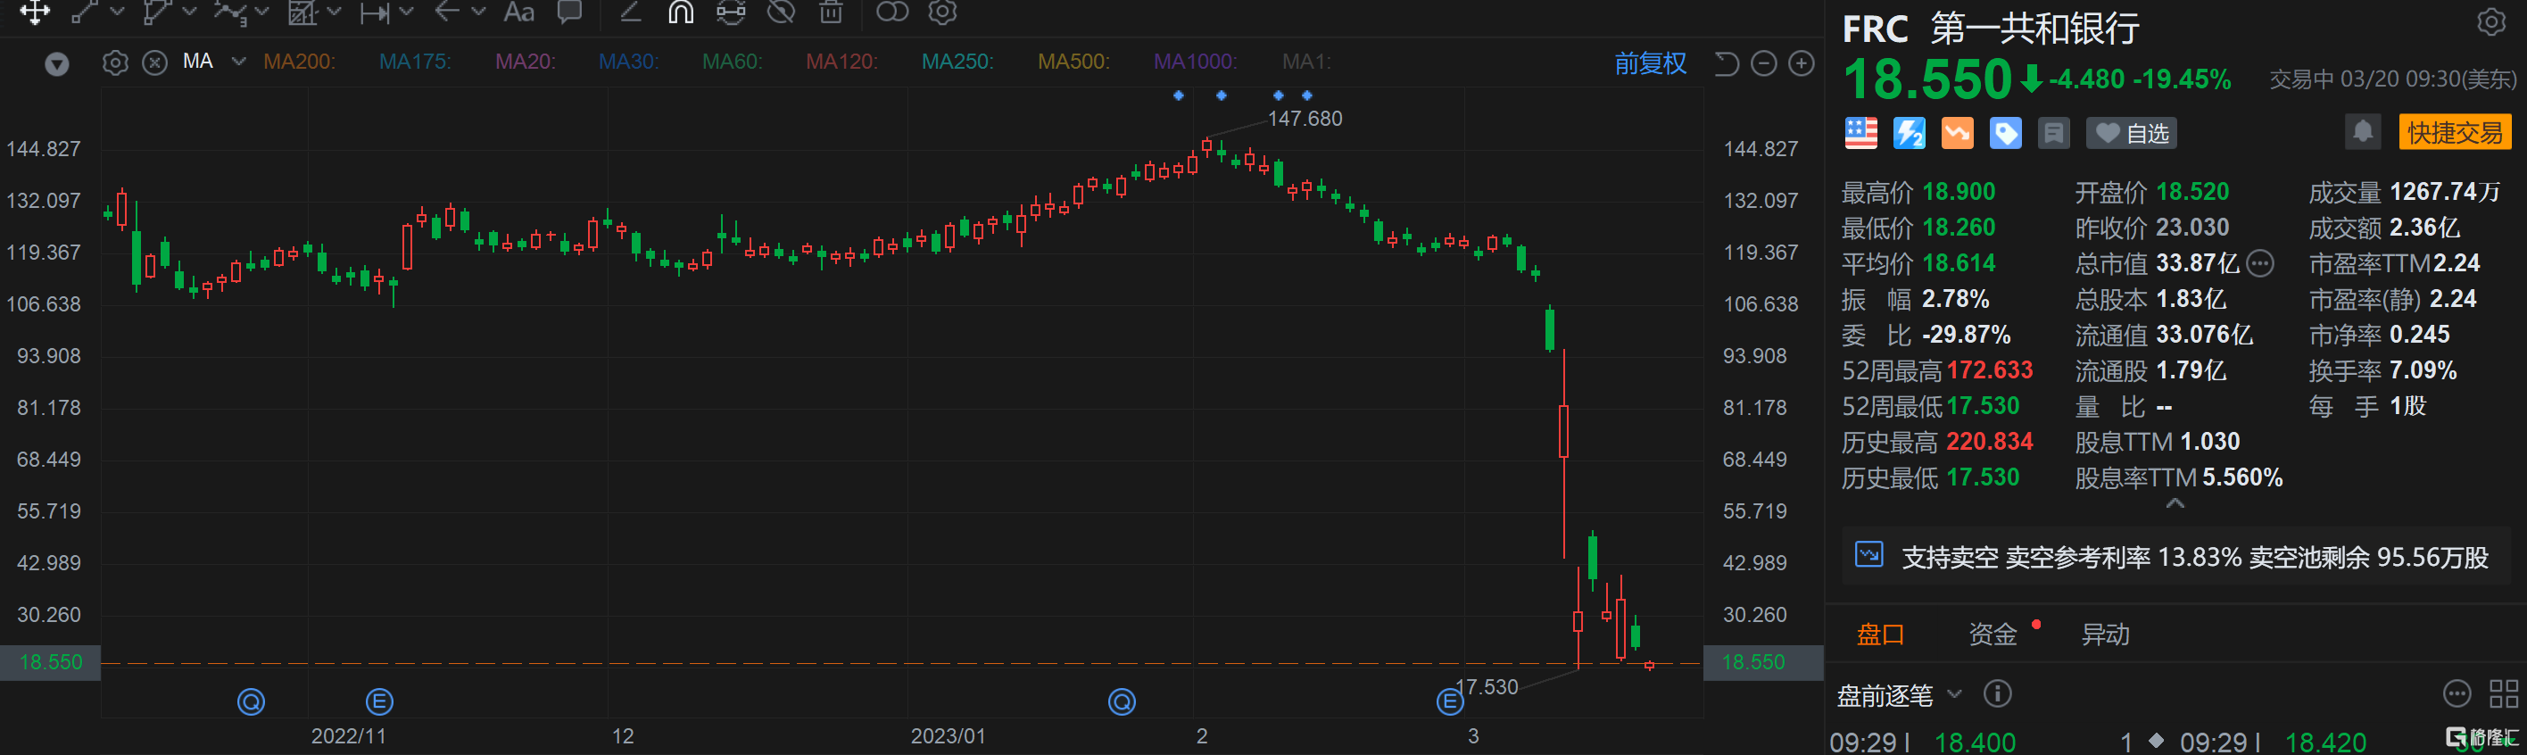Zoom in chart with plus button
The height and width of the screenshot is (755, 2527).
1801,63
